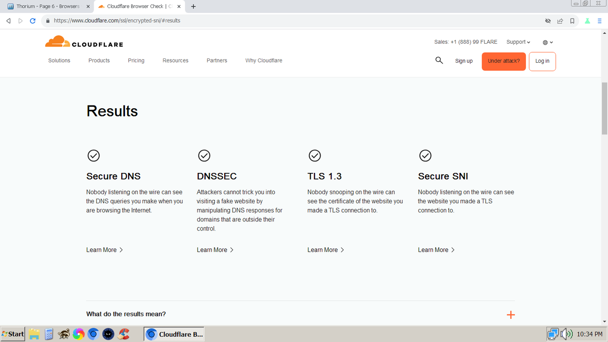Open File Explorer from the taskbar

pos(34,334)
